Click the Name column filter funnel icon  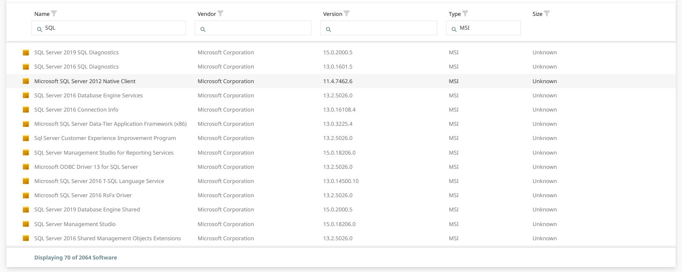[54, 14]
